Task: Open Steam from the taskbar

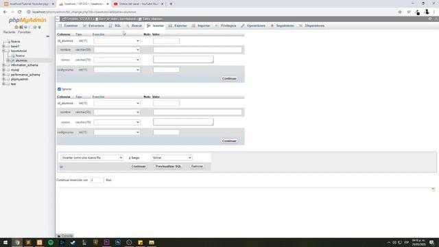Action: coord(73,242)
